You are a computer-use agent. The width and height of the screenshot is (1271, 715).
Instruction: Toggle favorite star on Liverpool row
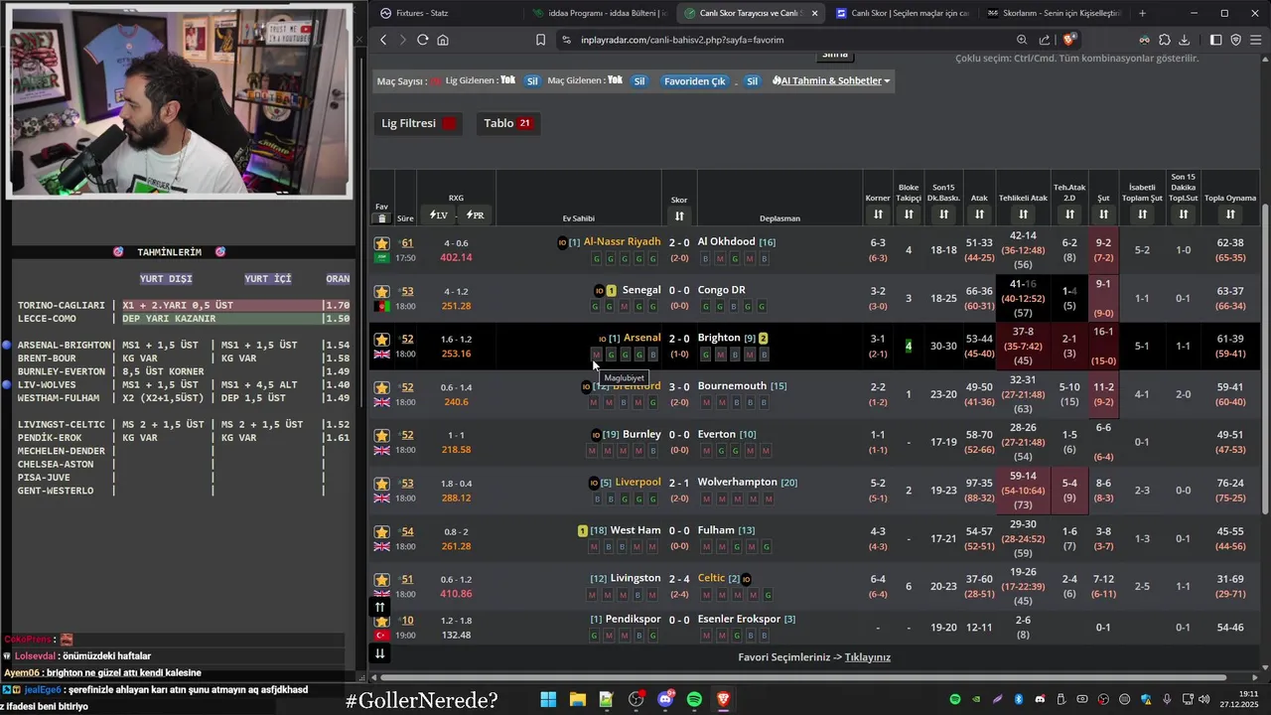pos(381,484)
